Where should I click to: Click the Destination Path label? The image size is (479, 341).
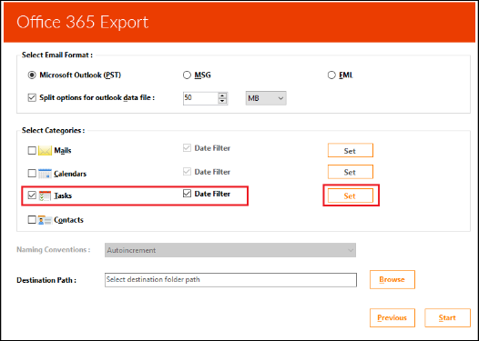click(x=46, y=280)
